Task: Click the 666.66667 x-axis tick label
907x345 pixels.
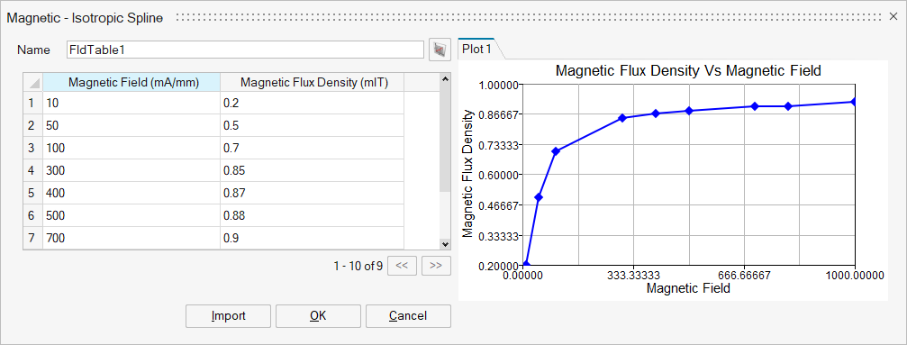Action: point(744,276)
